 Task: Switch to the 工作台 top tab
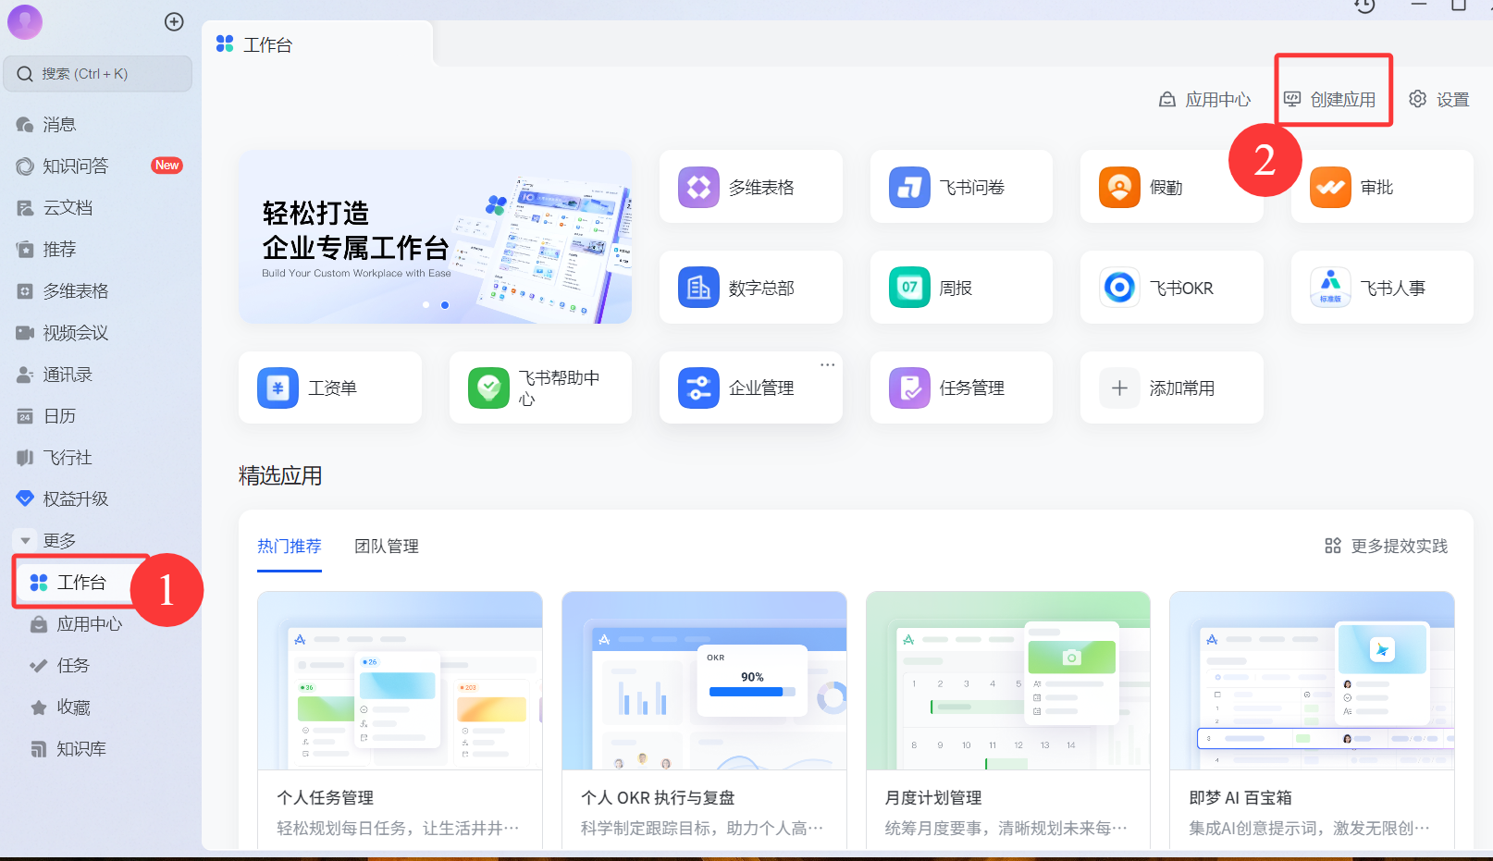(x=317, y=44)
